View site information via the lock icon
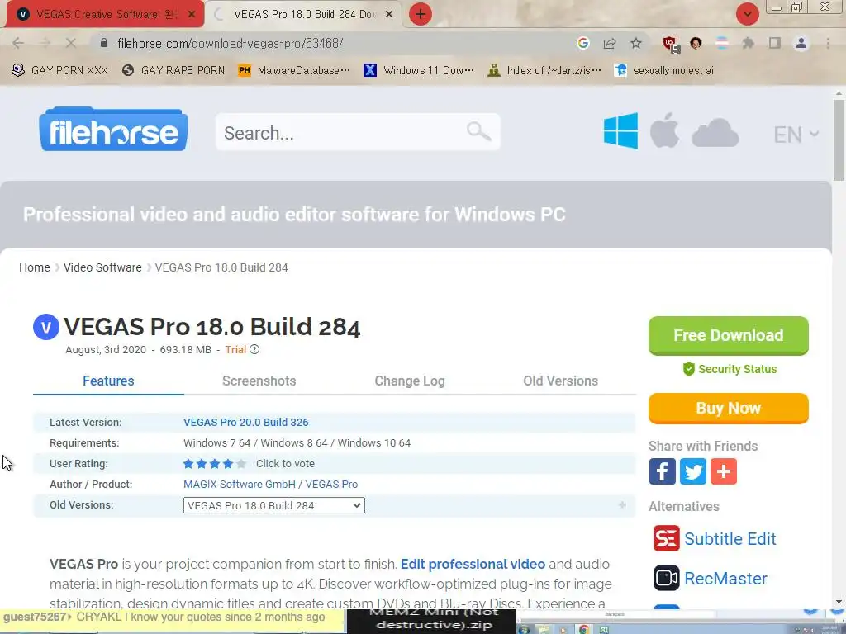This screenshot has width=846, height=634. point(104,43)
